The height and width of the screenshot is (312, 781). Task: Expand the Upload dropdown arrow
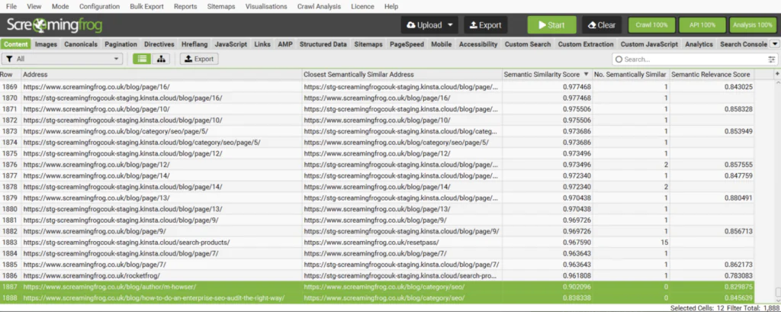click(450, 25)
